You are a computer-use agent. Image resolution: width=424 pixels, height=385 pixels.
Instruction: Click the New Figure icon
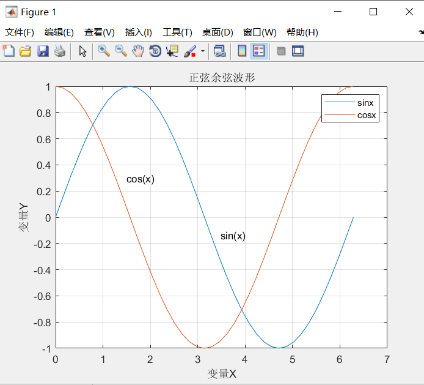tap(9, 51)
